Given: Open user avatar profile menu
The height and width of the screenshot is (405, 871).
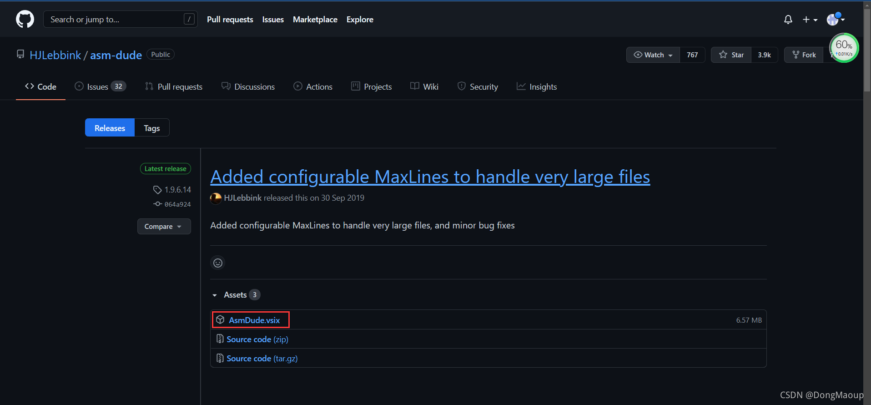Looking at the screenshot, I should click(x=836, y=19).
